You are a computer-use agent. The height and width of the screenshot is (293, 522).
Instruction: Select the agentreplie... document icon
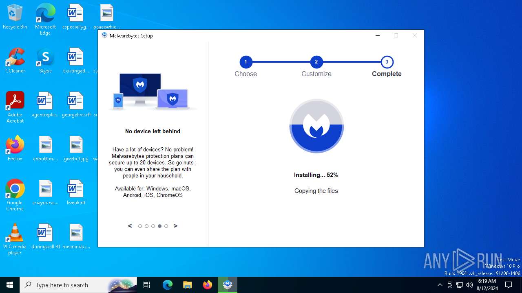tap(45, 105)
